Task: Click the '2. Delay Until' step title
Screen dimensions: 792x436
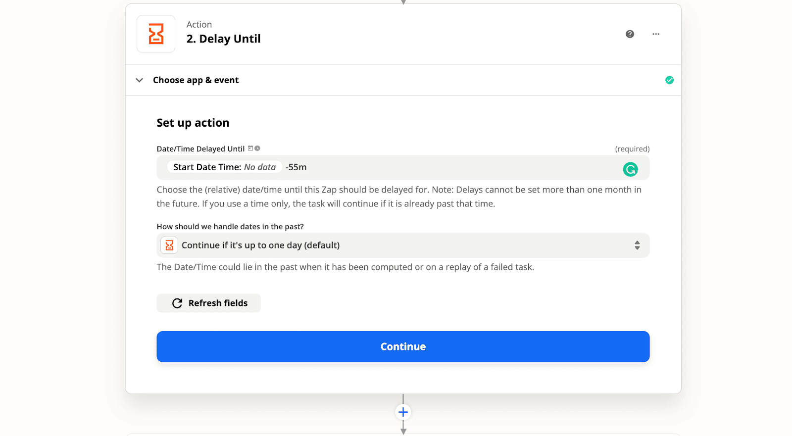Action: coord(223,39)
